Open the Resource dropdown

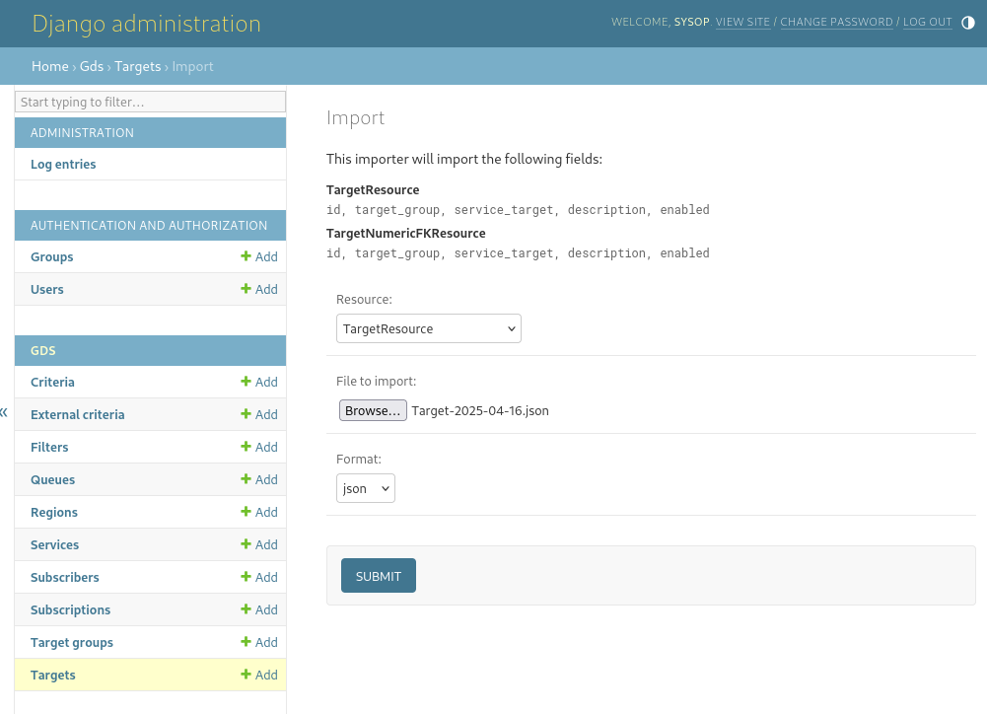429,328
